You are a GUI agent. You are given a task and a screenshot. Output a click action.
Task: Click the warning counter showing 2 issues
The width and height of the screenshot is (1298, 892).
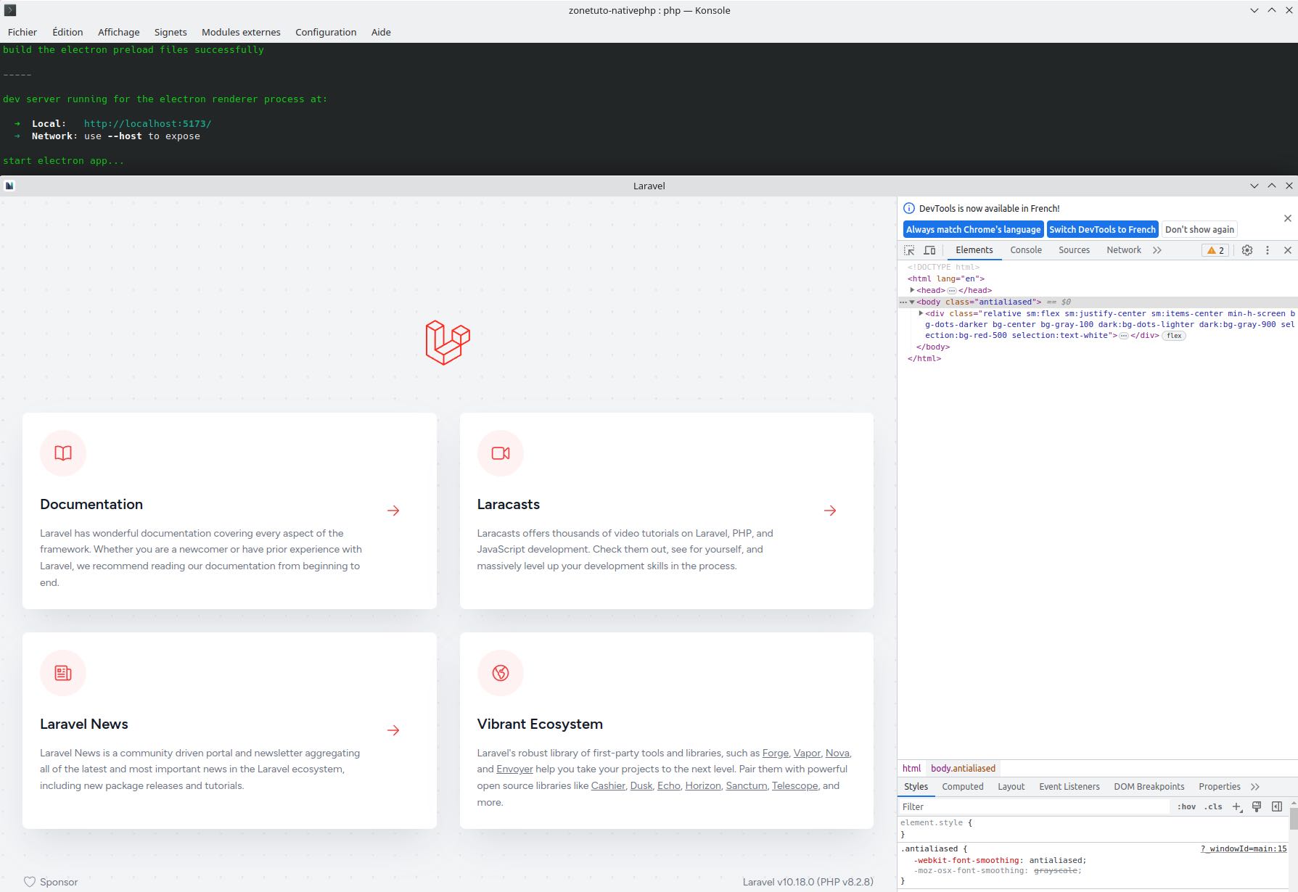1214,250
